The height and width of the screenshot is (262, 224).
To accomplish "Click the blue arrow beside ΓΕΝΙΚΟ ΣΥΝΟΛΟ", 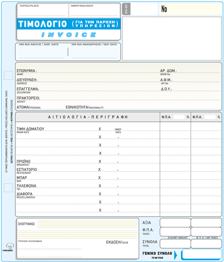I will [175, 255].
